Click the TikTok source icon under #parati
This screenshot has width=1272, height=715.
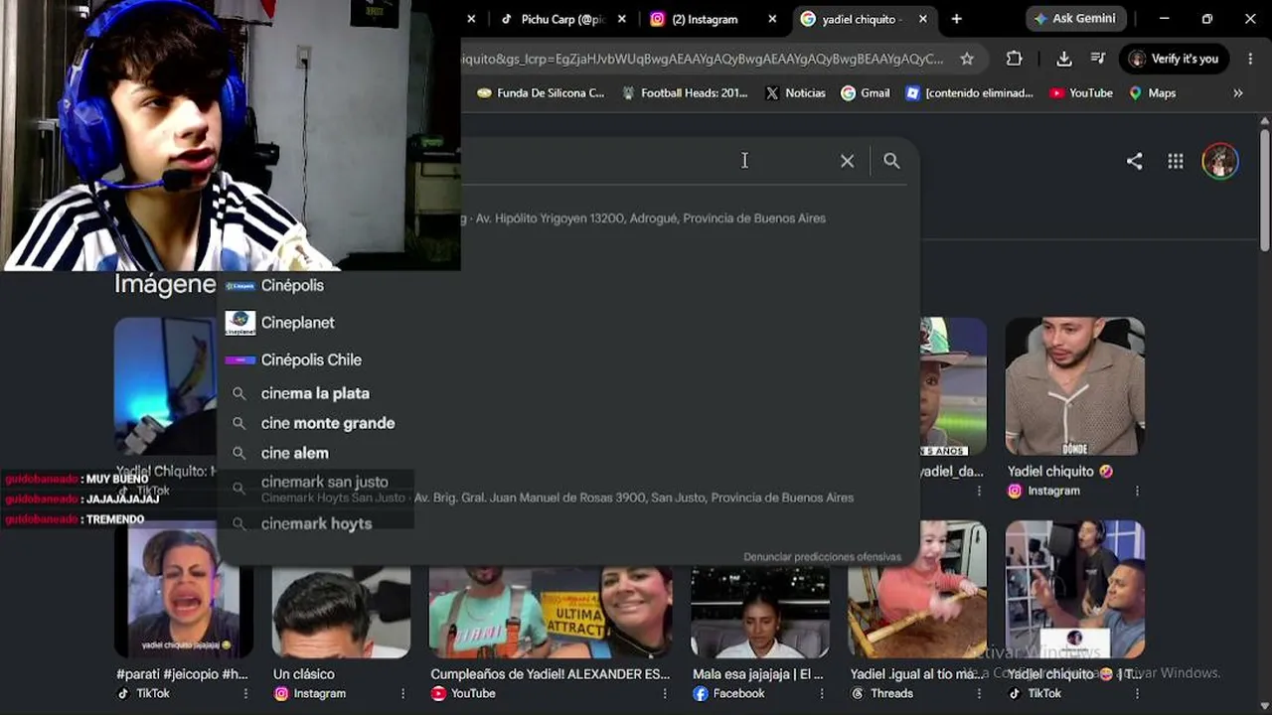(123, 694)
